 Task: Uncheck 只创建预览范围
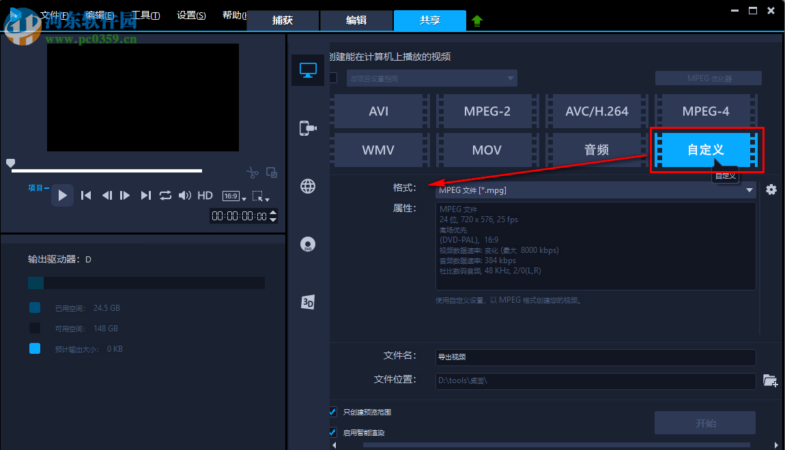pyautogui.click(x=332, y=412)
